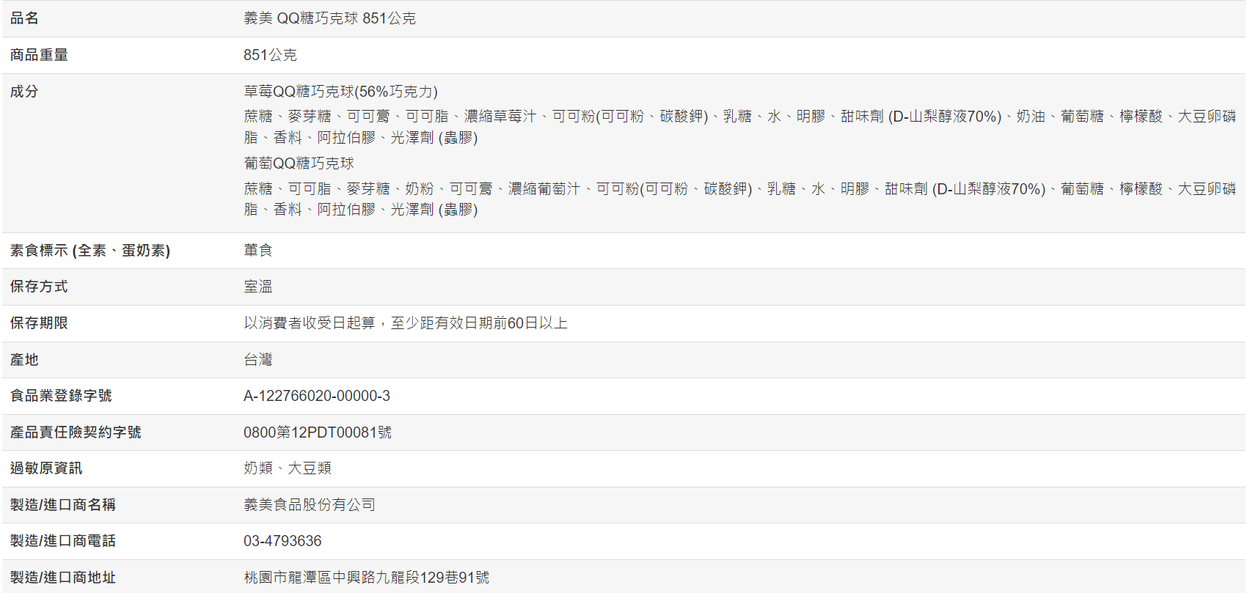The width and height of the screenshot is (1247, 593).
Task: Click the 素食標示 (全素、蛋奶素) label
Action: coord(89,251)
